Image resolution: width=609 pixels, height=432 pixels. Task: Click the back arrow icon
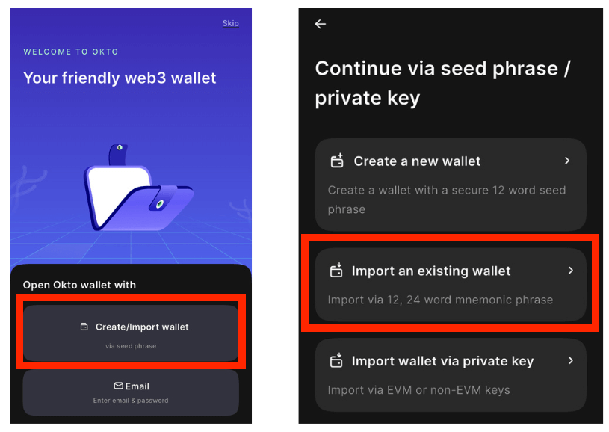point(320,24)
